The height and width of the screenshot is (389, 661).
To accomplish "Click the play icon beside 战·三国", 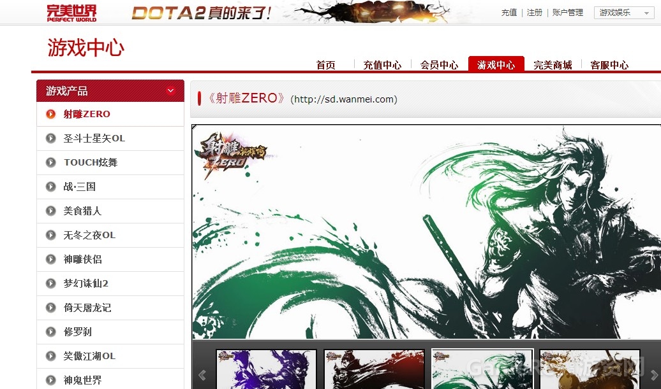I will [50, 187].
